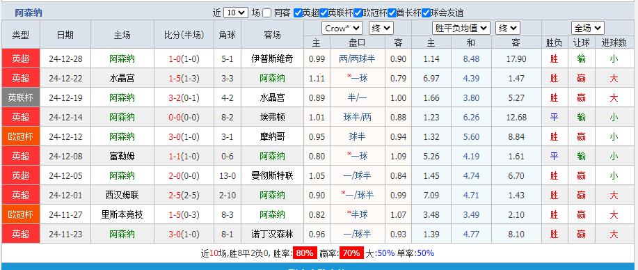Click the 70% 赢率 badge

pyautogui.click(x=351, y=253)
